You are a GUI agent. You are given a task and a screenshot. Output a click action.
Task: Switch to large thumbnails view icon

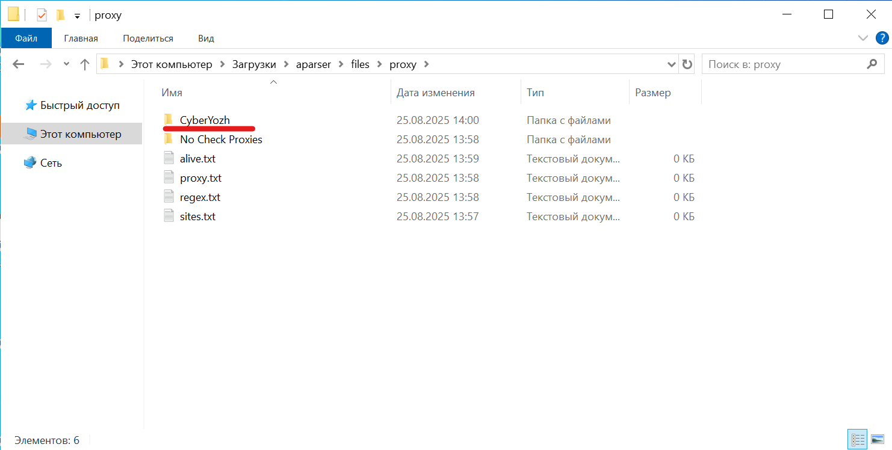coord(877,440)
